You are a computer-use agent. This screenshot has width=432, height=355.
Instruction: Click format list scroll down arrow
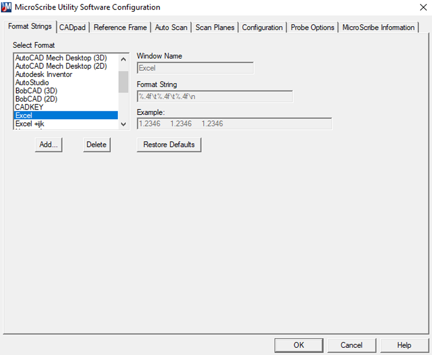coord(123,124)
